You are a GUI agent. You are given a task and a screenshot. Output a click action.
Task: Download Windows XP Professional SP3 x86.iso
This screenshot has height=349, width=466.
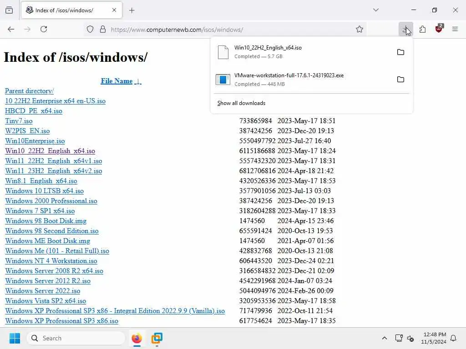point(61,321)
